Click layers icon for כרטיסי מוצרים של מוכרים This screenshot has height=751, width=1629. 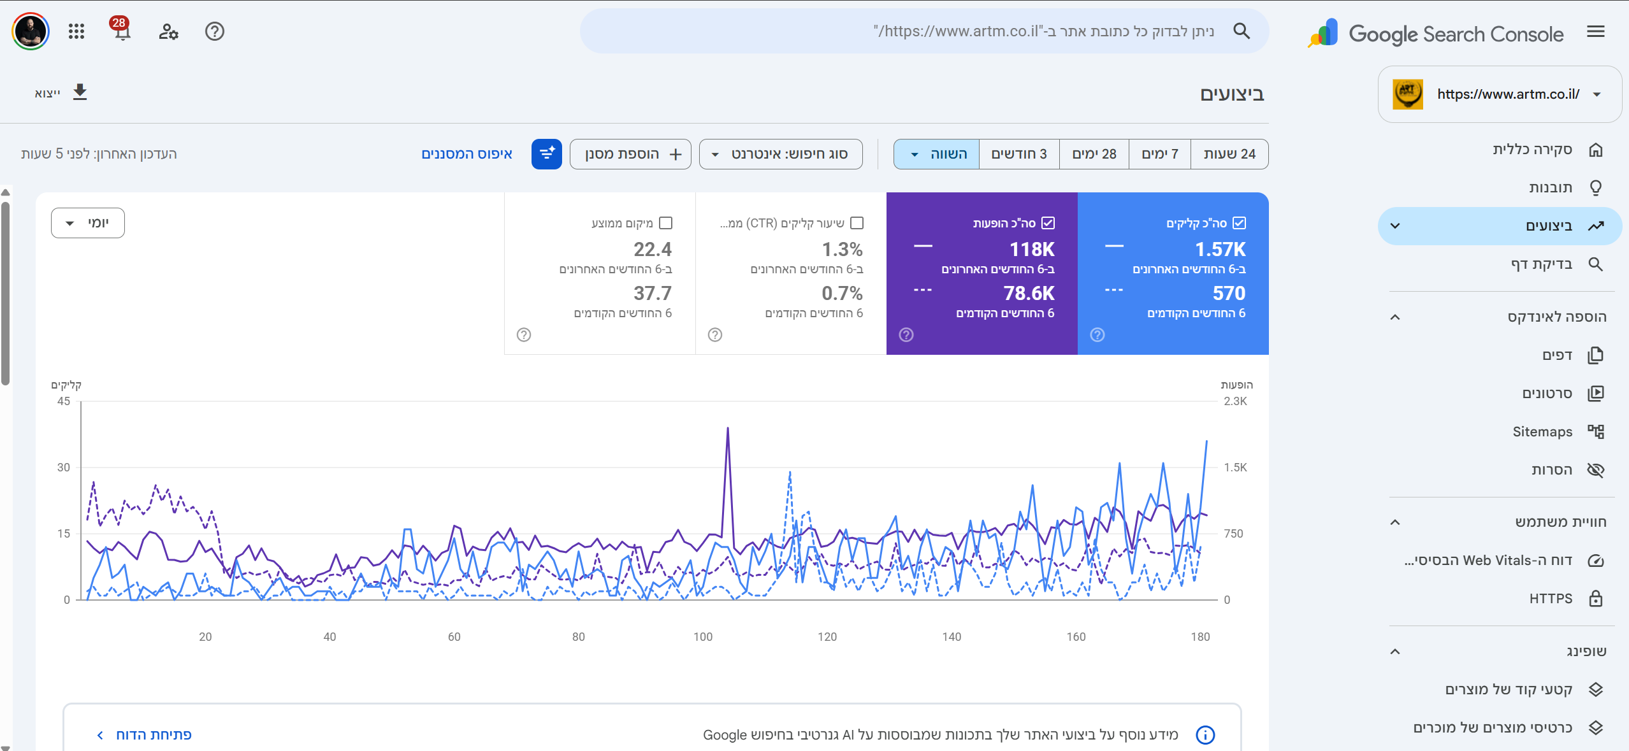tap(1596, 728)
